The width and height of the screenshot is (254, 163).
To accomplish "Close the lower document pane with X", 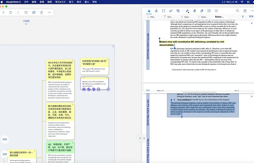I will (252, 96).
